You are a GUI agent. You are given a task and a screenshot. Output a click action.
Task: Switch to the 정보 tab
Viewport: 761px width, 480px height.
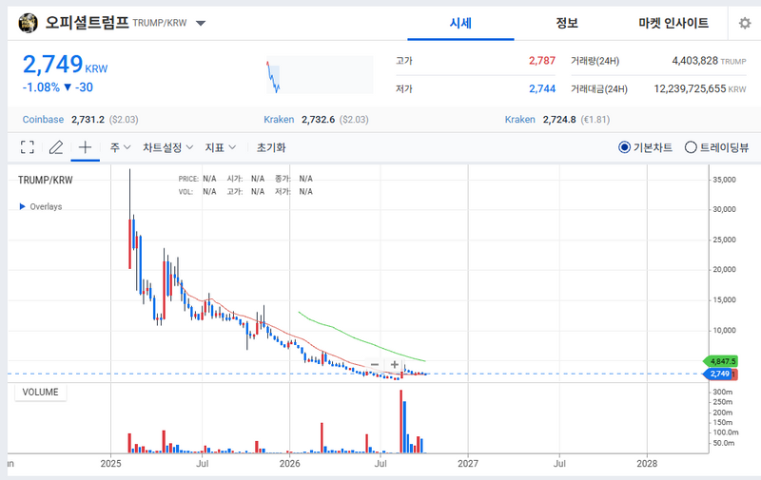tap(567, 23)
